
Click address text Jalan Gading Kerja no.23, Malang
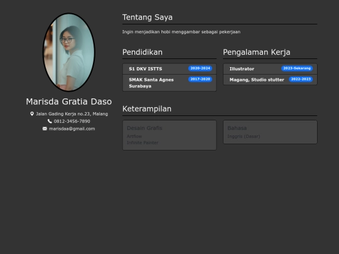pos(72,114)
